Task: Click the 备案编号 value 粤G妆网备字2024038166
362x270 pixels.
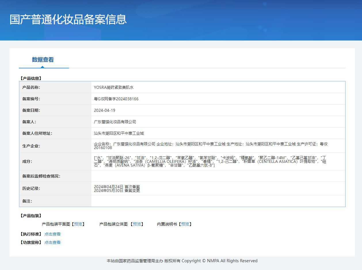Action: tap(116, 99)
